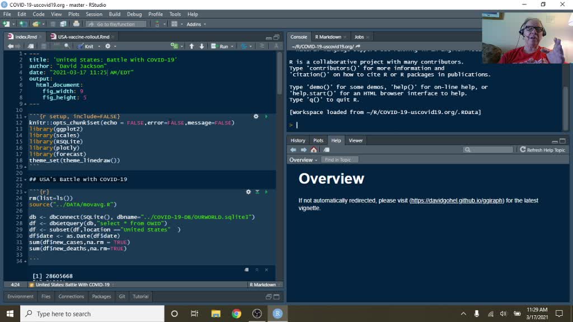573x322 pixels.
Task: Focus the Go to file/function field
Action: tap(116, 24)
